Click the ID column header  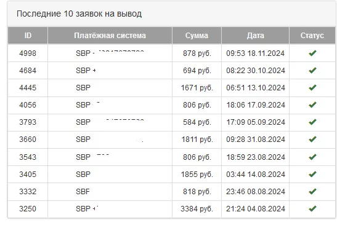[x=28, y=36]
